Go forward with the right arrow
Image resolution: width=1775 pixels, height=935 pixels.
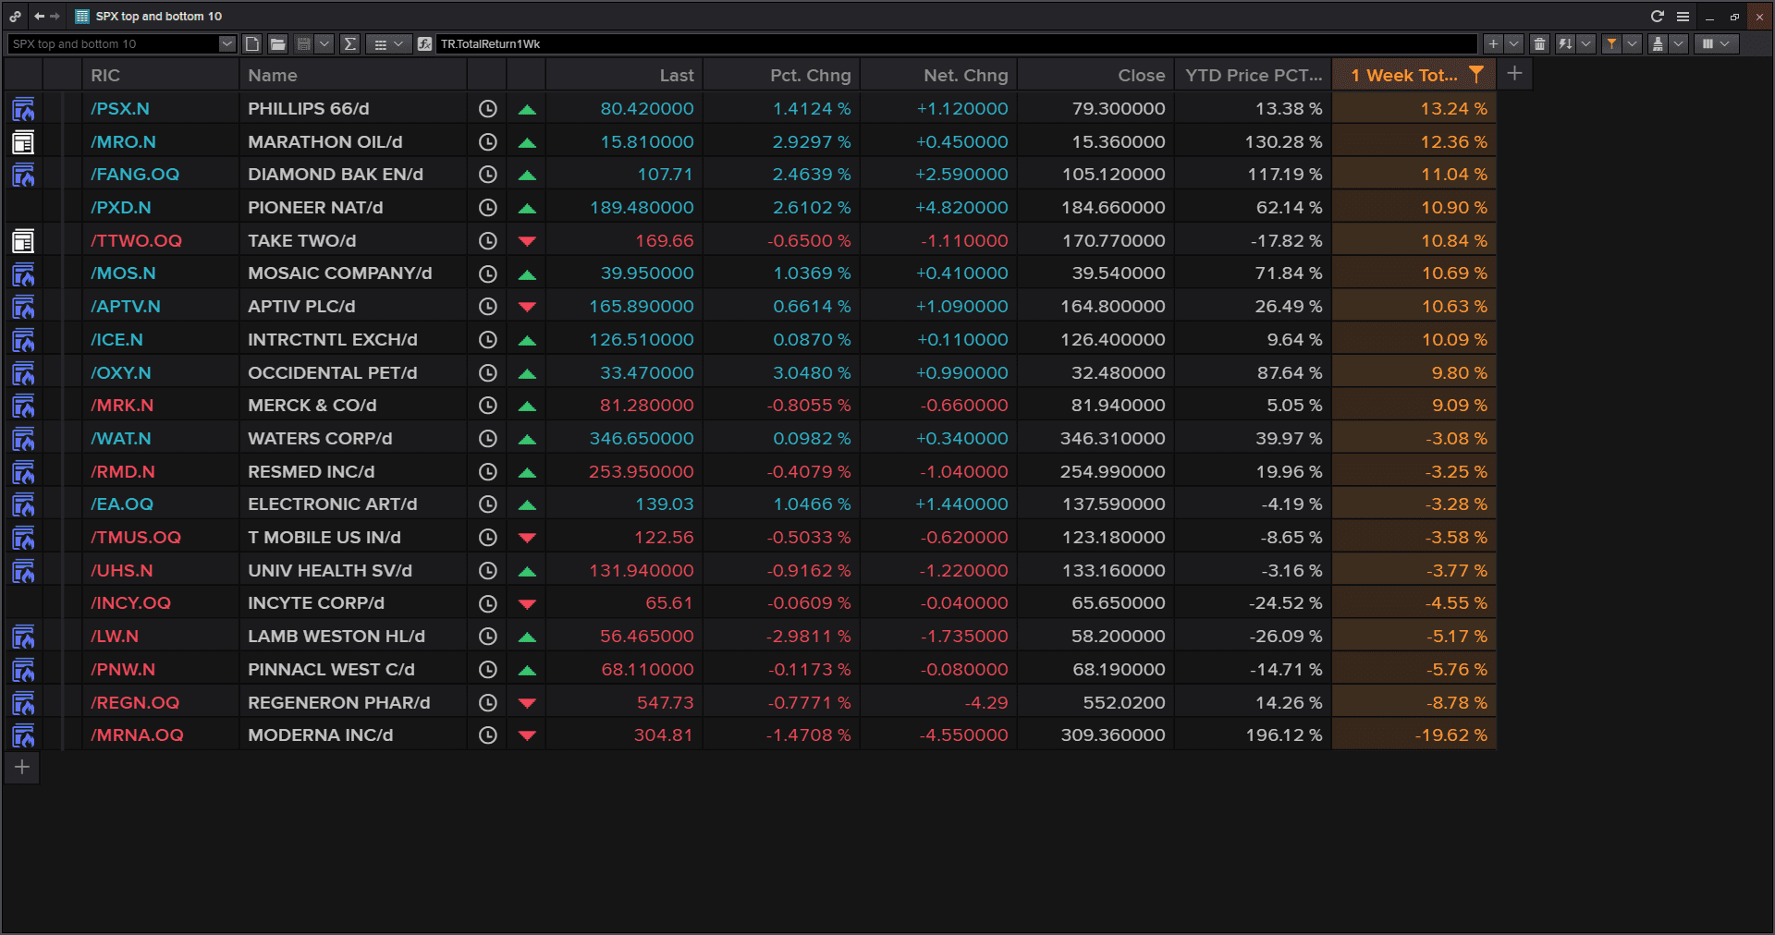coord(55,16)
